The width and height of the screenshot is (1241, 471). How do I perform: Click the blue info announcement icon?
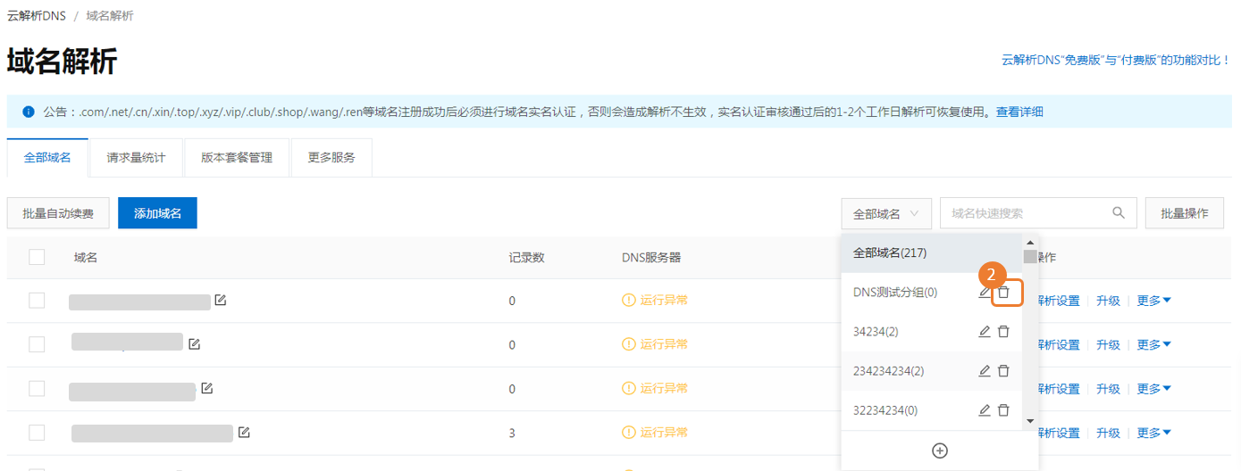coord(29,112)
